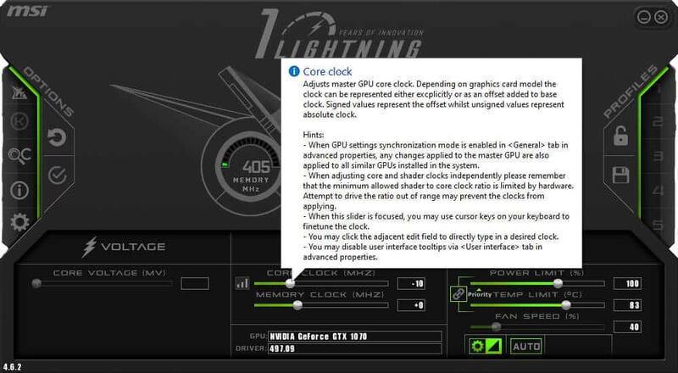Click the VOLTAGE section header
The height and width of the screenshot is (373, 678).
[x=124, y=247]
